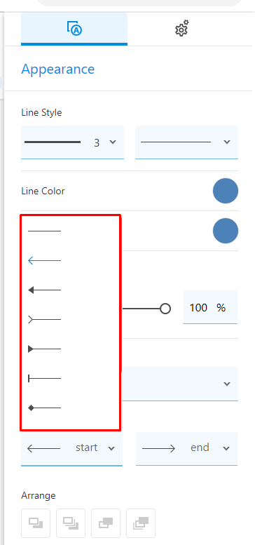Image resolution: width=255 pixels, height=545 pixels.
Task: Open the end arrow marker dropdown
Action: click(x=186, y=448)
